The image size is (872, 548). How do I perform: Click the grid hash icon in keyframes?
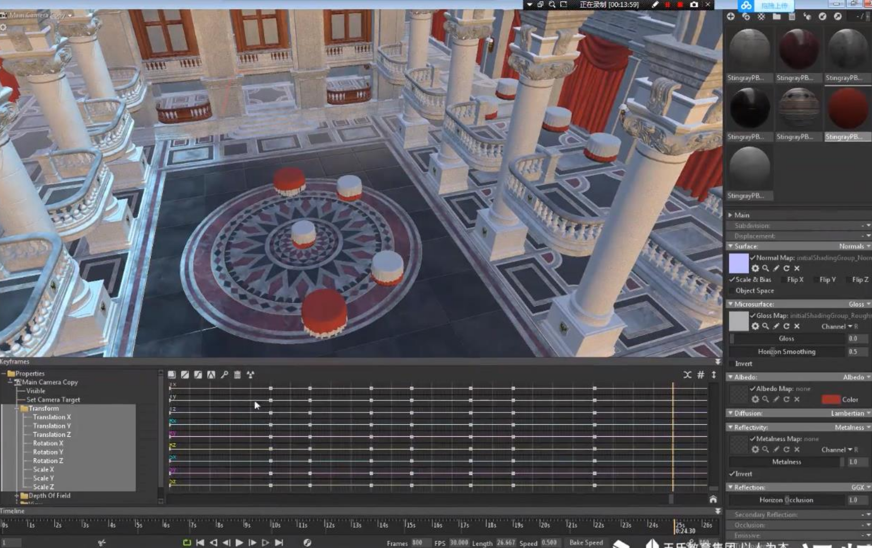pyautogui.click(x=701, y=374)
